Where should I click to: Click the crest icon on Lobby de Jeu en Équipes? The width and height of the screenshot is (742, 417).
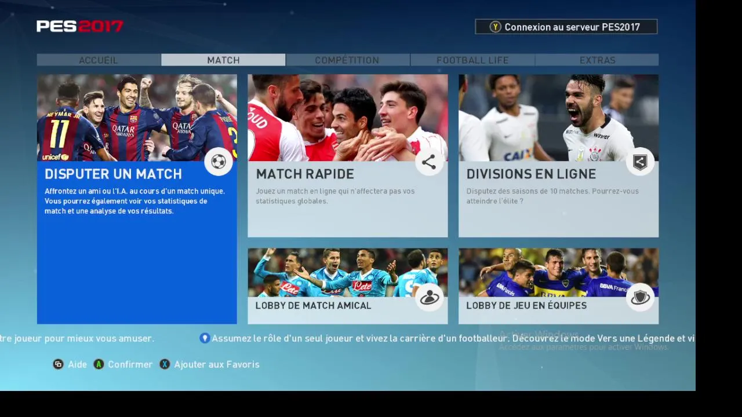click(x=640, y=298)
